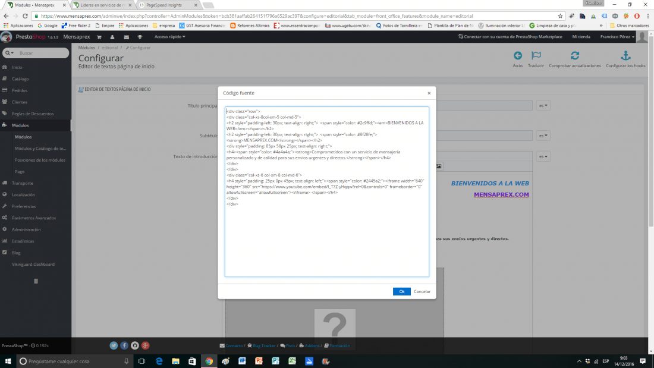Open Blog in sidebar
This screenshot has width=654, height=368.
click(16, 253)
